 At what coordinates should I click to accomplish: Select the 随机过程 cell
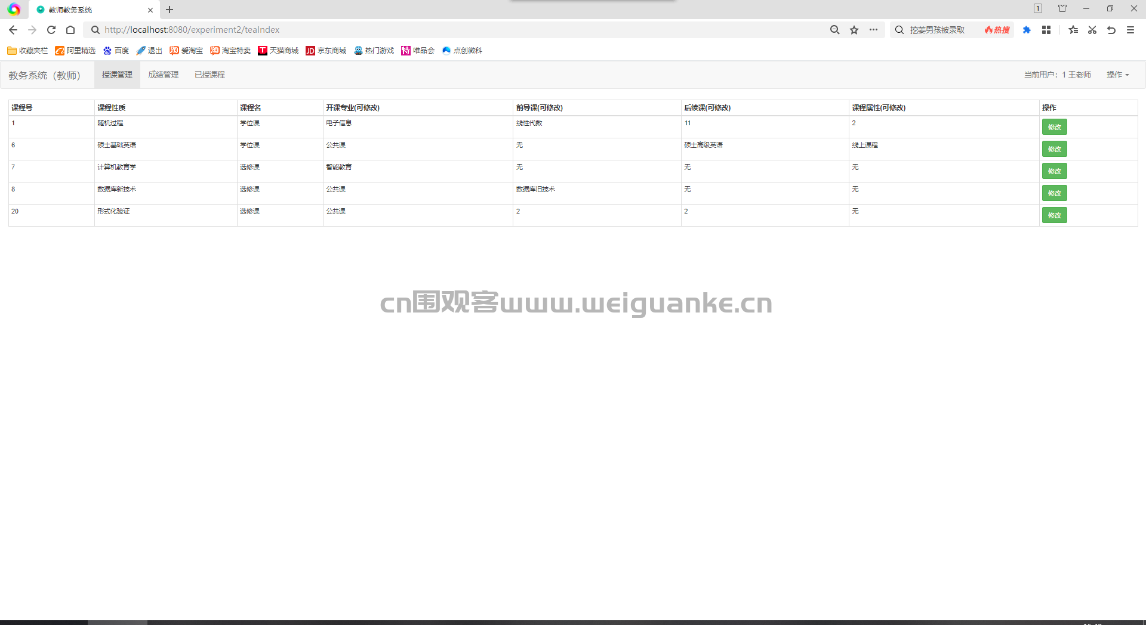pyautogui.click(x=165, y=127)
